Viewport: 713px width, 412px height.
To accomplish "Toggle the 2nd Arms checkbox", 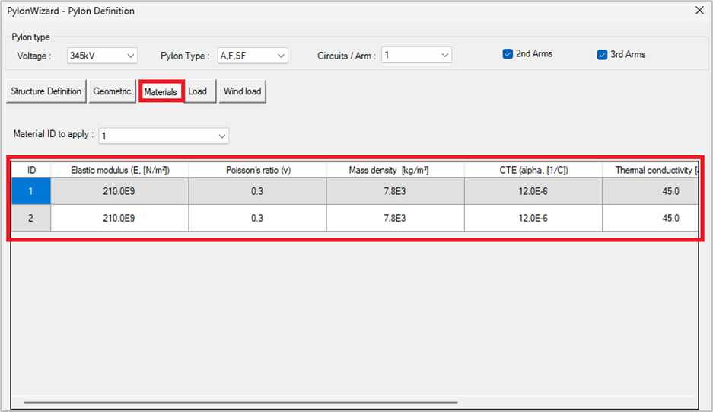I will point(508,54).
